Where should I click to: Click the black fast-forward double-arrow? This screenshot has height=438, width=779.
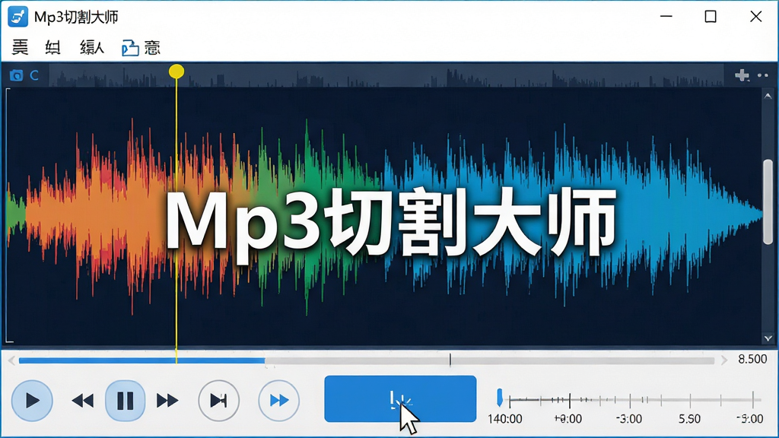(167, 400)
